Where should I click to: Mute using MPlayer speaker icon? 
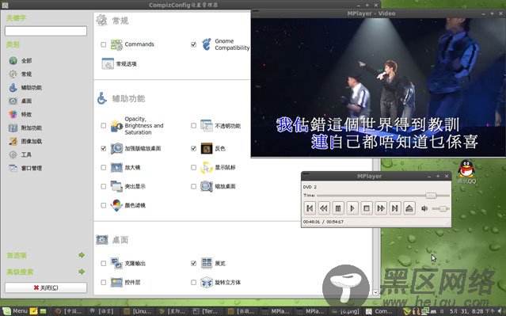pos(424,208)
